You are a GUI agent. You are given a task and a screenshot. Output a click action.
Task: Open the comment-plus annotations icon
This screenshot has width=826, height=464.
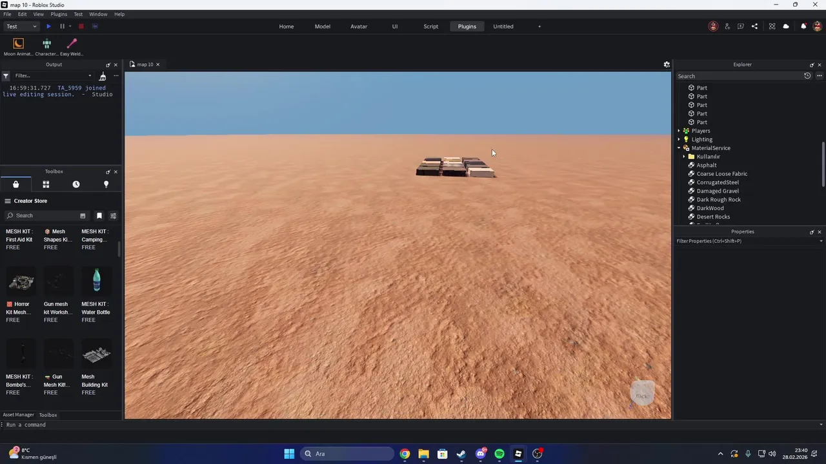coord(741,26)
